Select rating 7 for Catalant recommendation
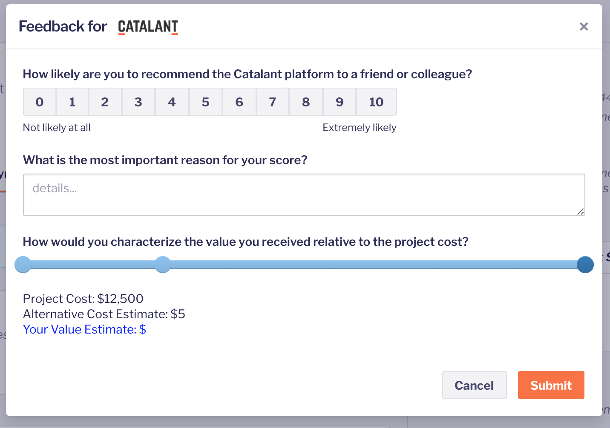The width and height of the screenshot is (610, 428). pos(273,102)
